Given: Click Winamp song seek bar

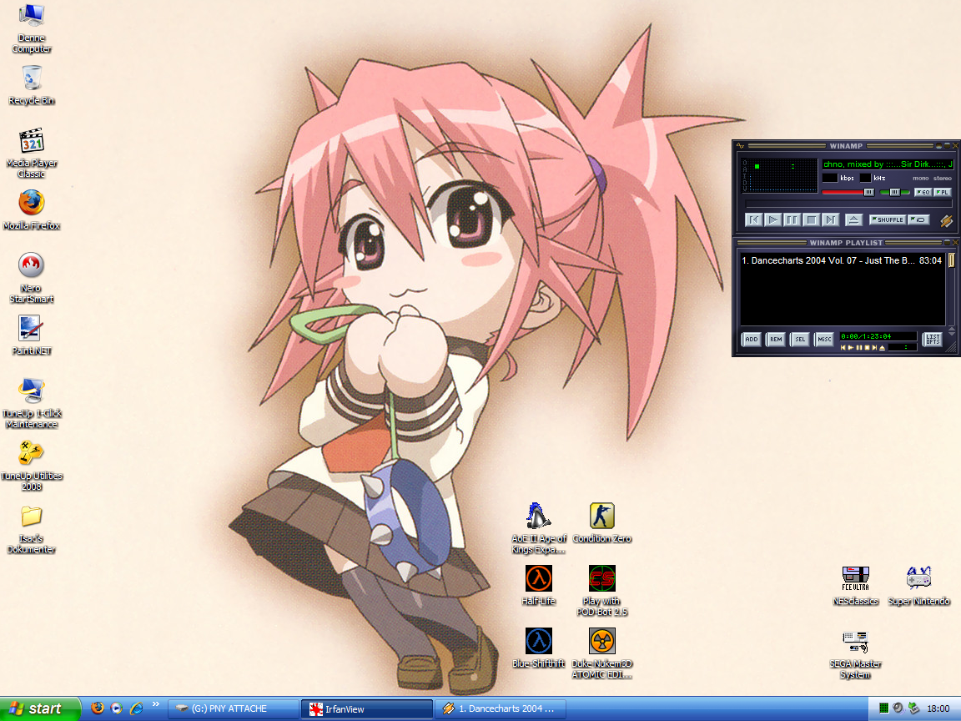Looking at the screenshot, I should coord(849,204).
